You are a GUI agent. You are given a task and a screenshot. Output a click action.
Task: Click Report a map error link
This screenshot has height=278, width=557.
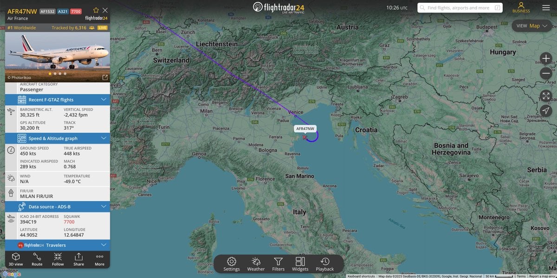point(542,276)
